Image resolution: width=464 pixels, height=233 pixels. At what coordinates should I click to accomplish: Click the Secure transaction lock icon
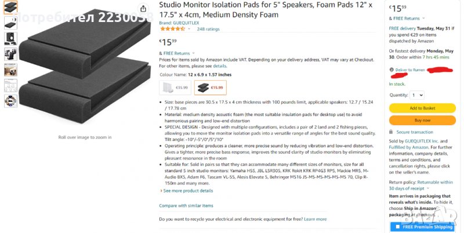391,132
